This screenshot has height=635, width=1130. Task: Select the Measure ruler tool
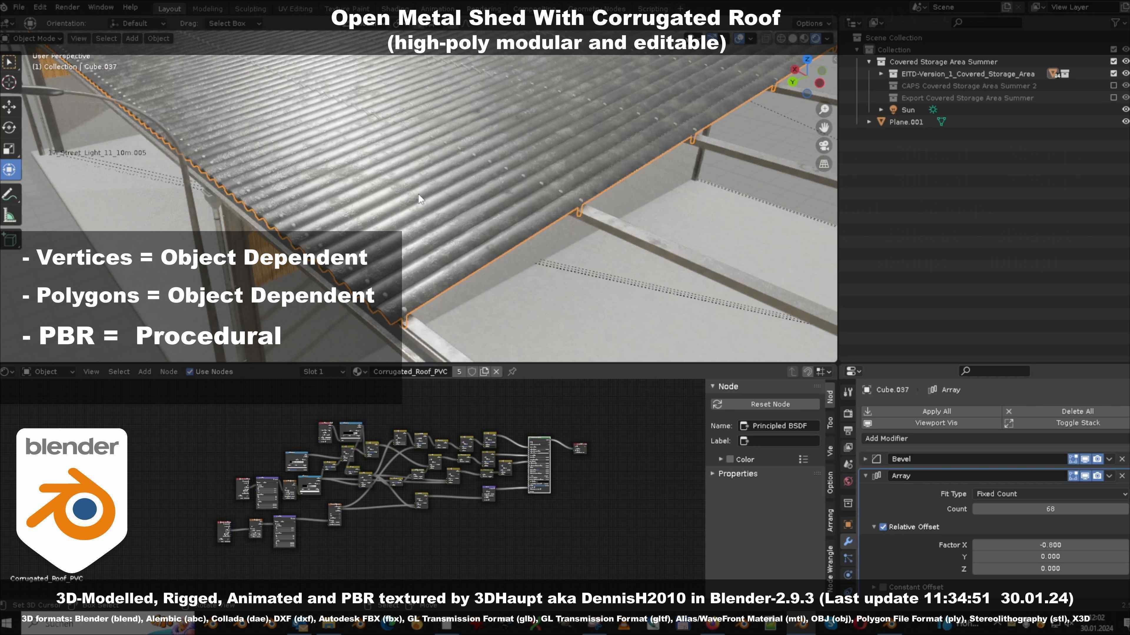click(x=10, y=215)
